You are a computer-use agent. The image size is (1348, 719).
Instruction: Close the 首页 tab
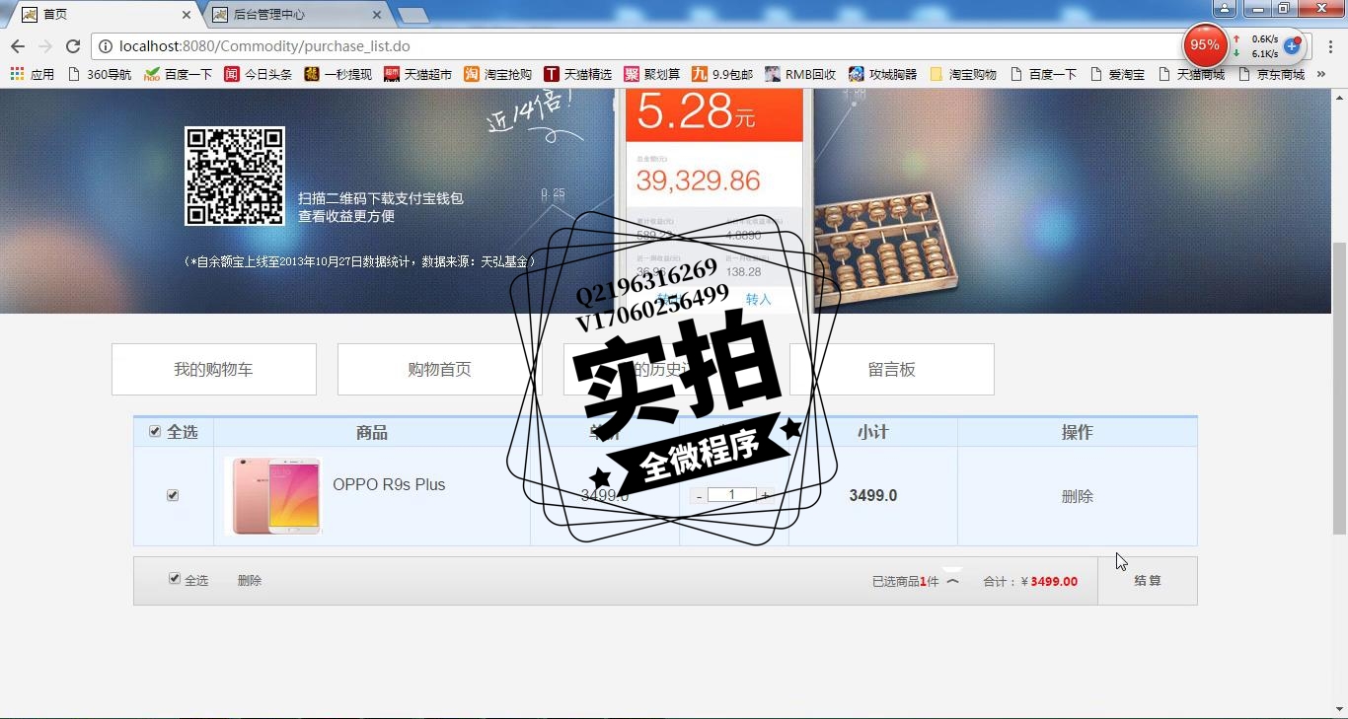pos(187,15)
